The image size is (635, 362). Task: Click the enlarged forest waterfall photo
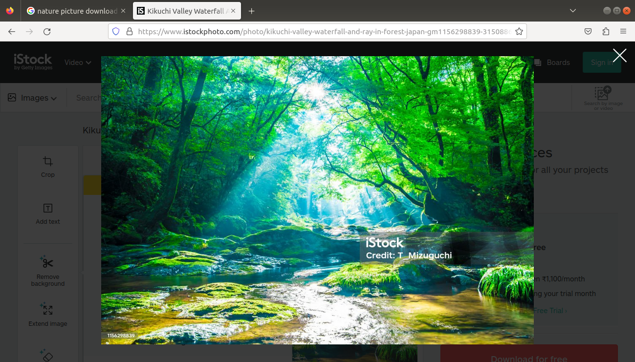(x=317, y=200)
